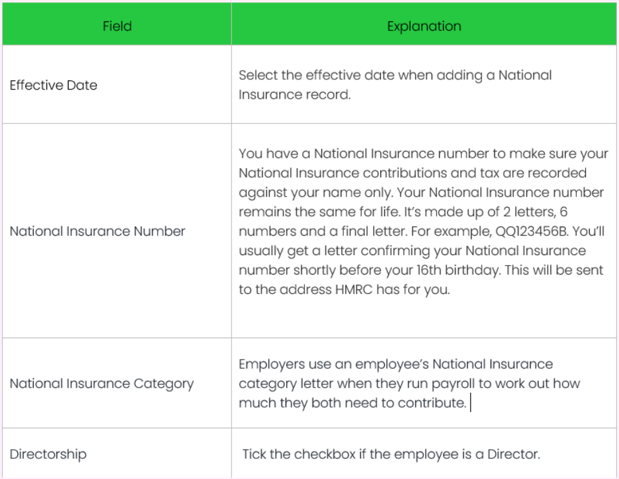The height and width of the screenshot is (479, 619).
Task: Click the Effective Date explanation text
Action: (394, 84)
